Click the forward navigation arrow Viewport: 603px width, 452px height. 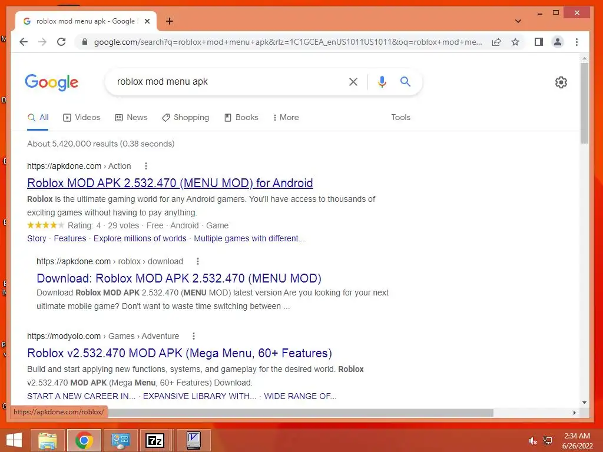(42, 42)
